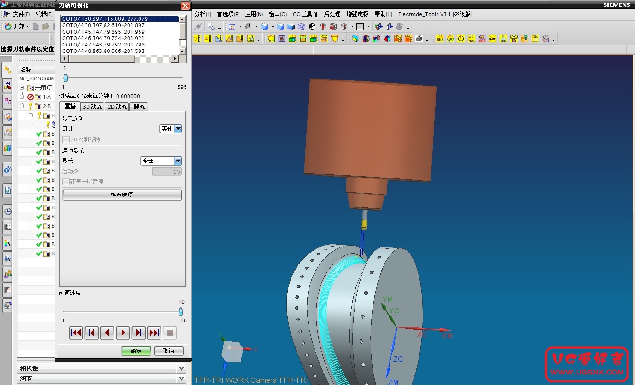The width and height of the screenshot is (635, 385).
Task: Click the yellow icon labeled 3 in the lower toolbar
Action: (x=197, y=39)
